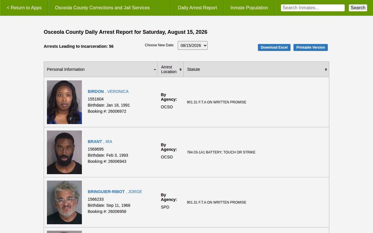Sort by Personal Information column arrow
The width and height of the screenshot is (373, 233).
pyautogui.click(x=155, y=69)
